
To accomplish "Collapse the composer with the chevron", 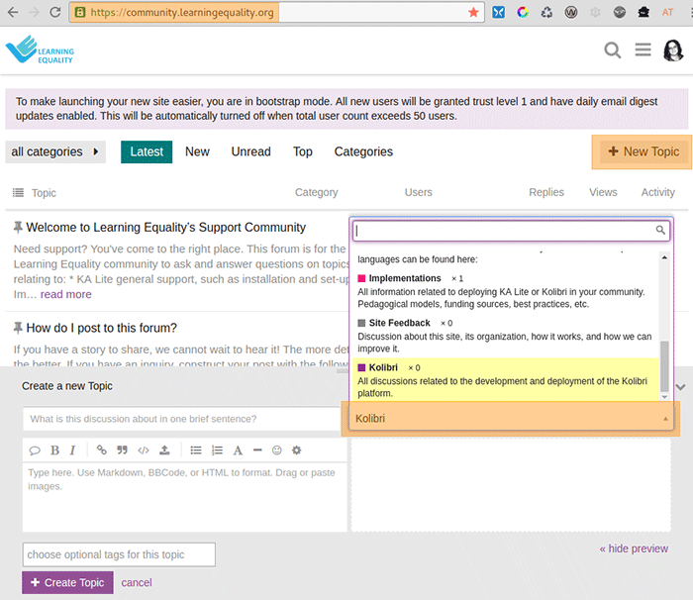I will click(681, 387).
